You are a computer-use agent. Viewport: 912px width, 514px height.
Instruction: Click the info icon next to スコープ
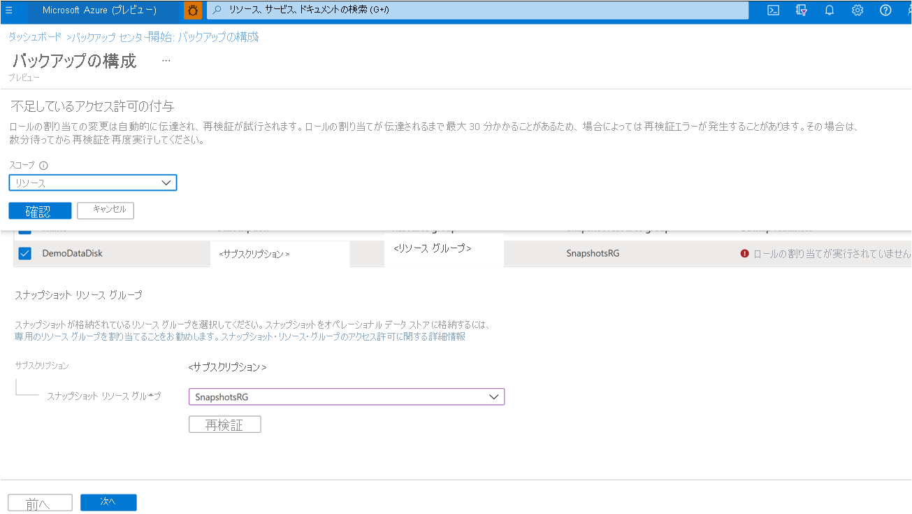tap(43, 166)
